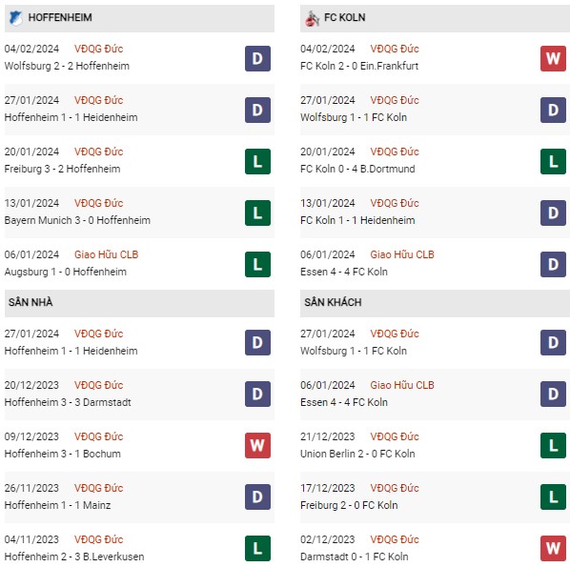
Task: Click L badge for Union Berlin 2-0 FC Koln
Action: coord(553,445)
